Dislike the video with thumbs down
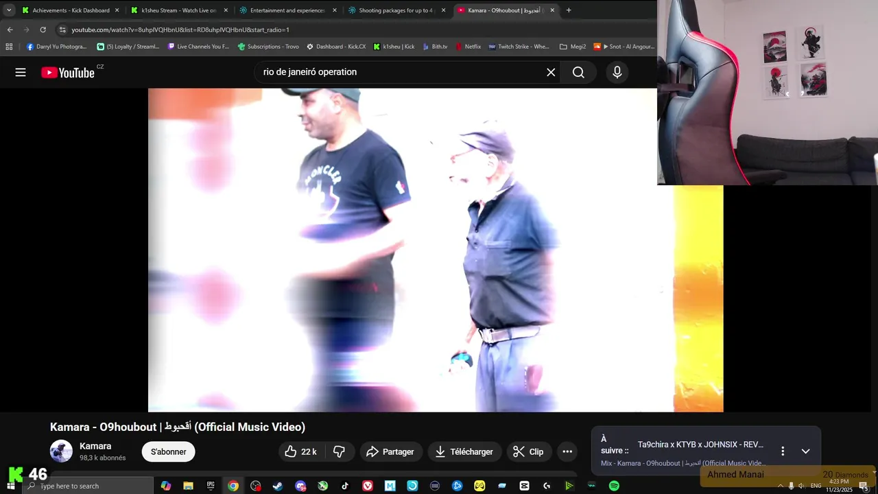This screenshot has height=494, width=878. click(339, 451)
